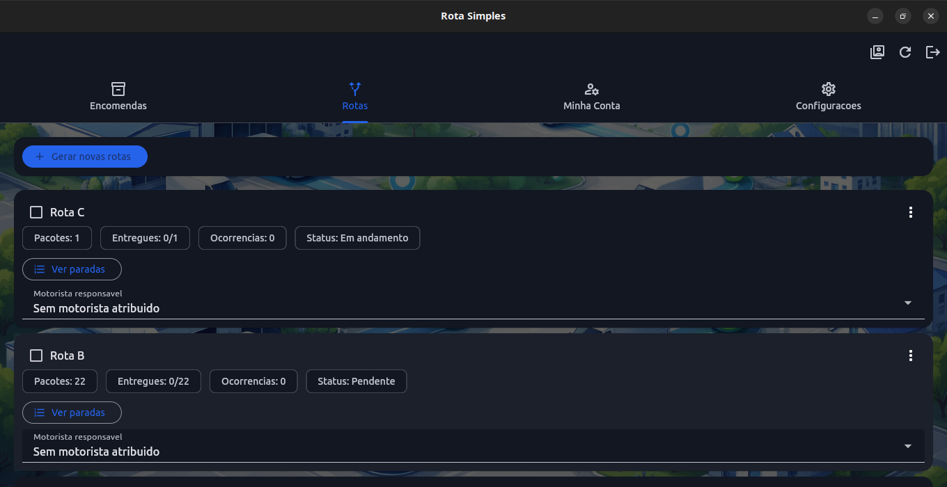This screenshot has height=487, width=947.
Task: Click the 'Status: Pendente' chip on Rota B
Action: pyautogui.click(x=356, y=381)
